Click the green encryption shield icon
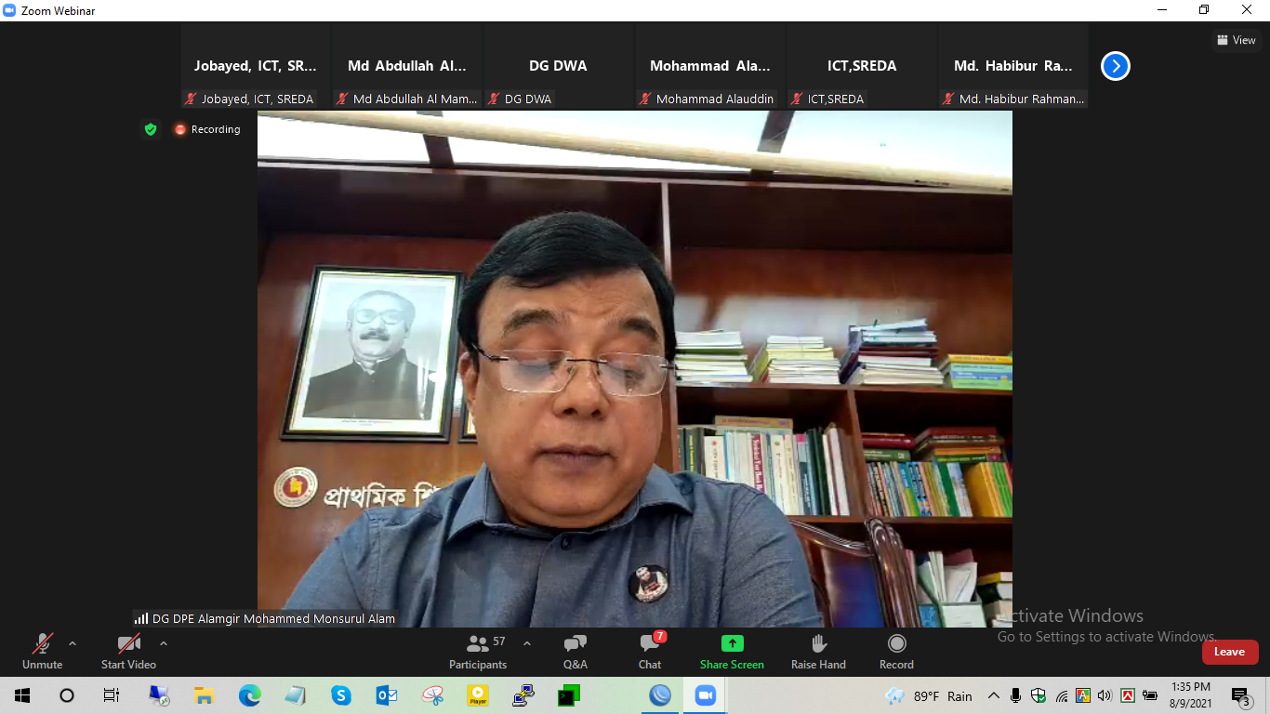1270x714 pixels. click(151, 129)
